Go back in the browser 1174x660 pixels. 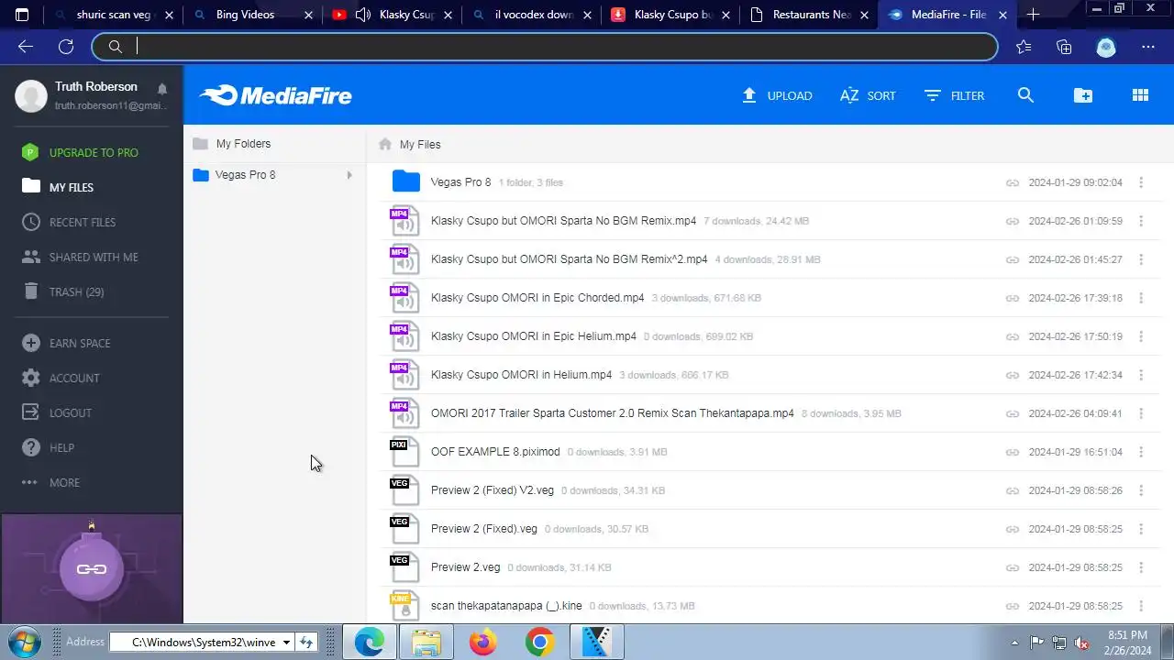tap(25, 47)
